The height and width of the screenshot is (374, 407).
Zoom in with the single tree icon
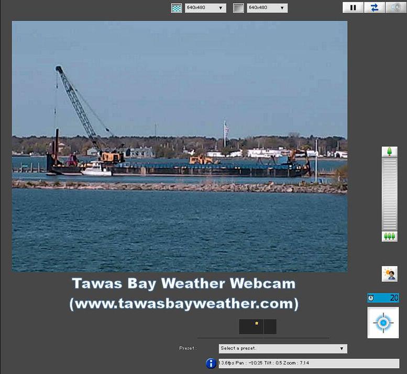click(x=389, y=152)
